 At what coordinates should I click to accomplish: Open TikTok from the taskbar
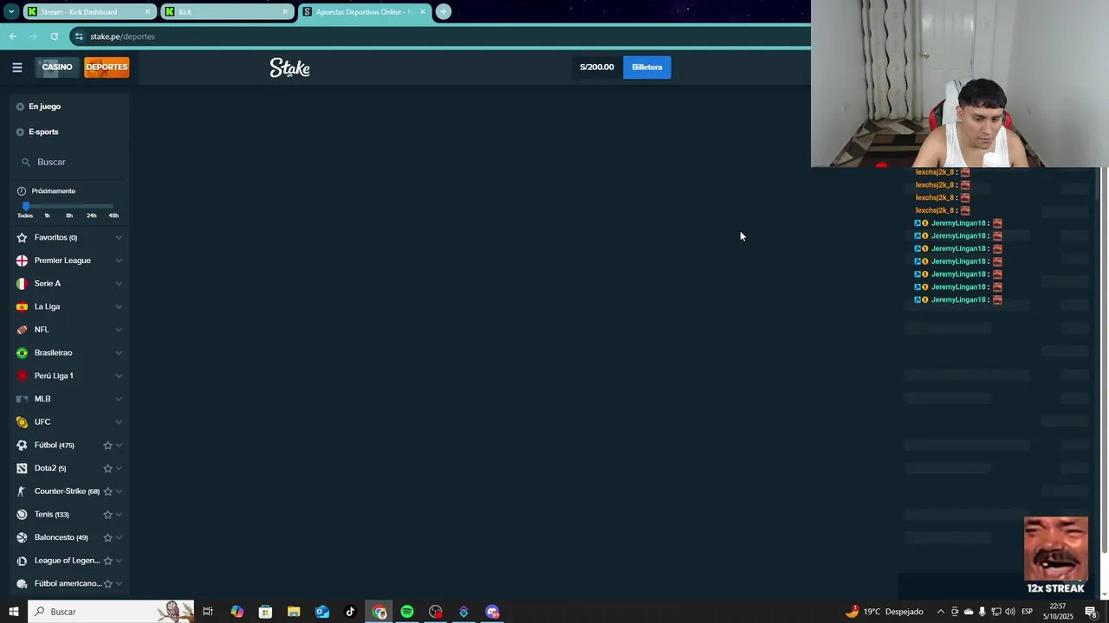[350, 612]
